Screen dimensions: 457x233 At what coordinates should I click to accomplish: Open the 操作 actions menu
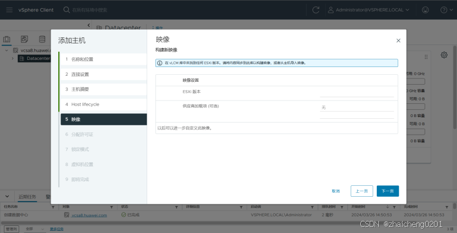(x=158, y=28)
